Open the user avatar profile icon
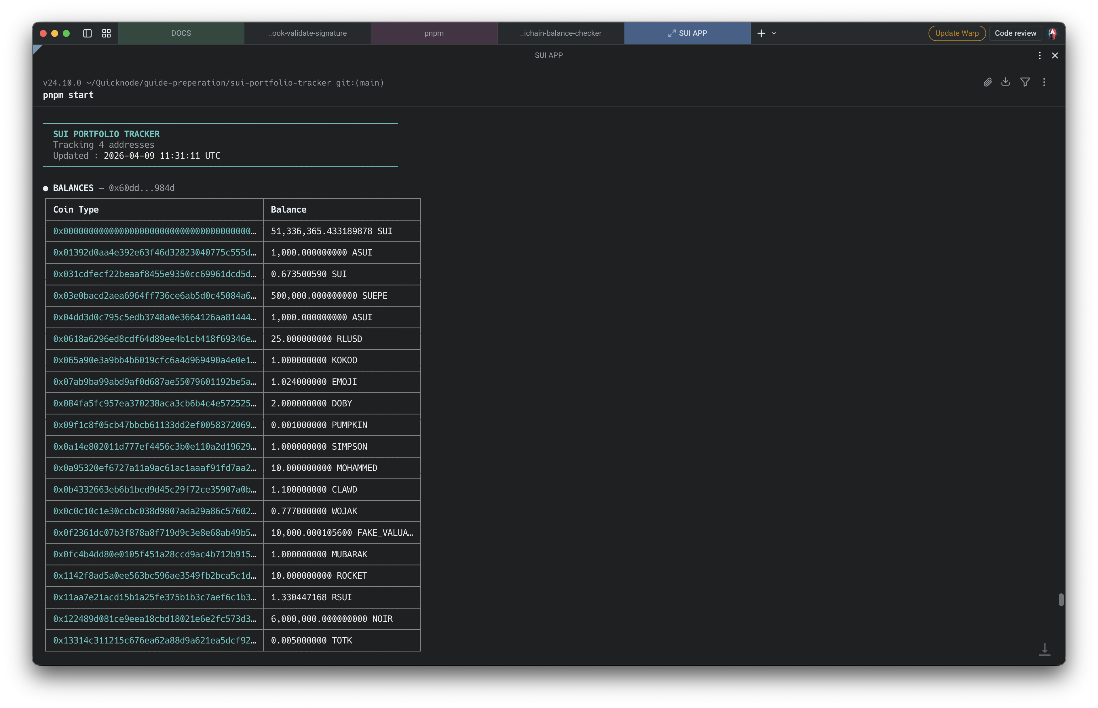The height and width of the screenshot is (708, 1098). (1053, 33)
